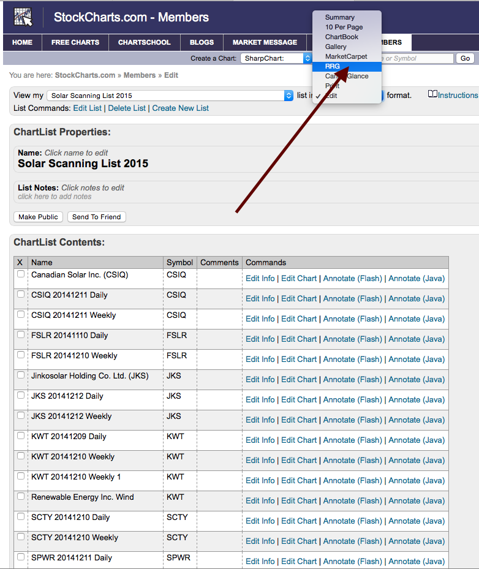This screenshot has width=479, height=569.
Task: Click the symbol search input field
Action: [417, 58]
